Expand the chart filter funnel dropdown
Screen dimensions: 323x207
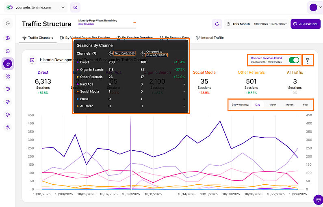click(x=308, y=60)
